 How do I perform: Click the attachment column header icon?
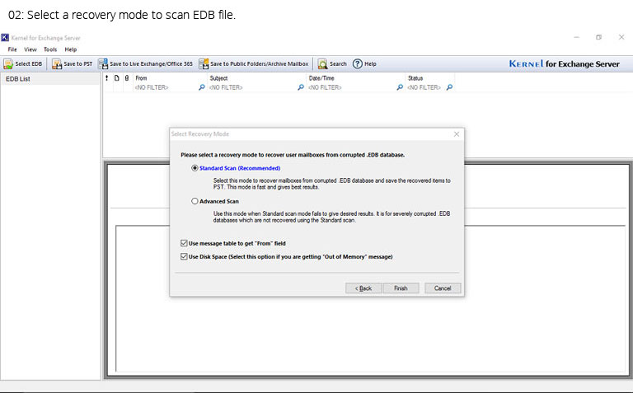(x=127, y=78)
